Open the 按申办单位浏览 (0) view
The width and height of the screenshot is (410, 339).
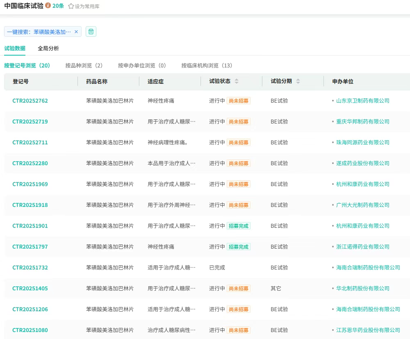[142, 65]
